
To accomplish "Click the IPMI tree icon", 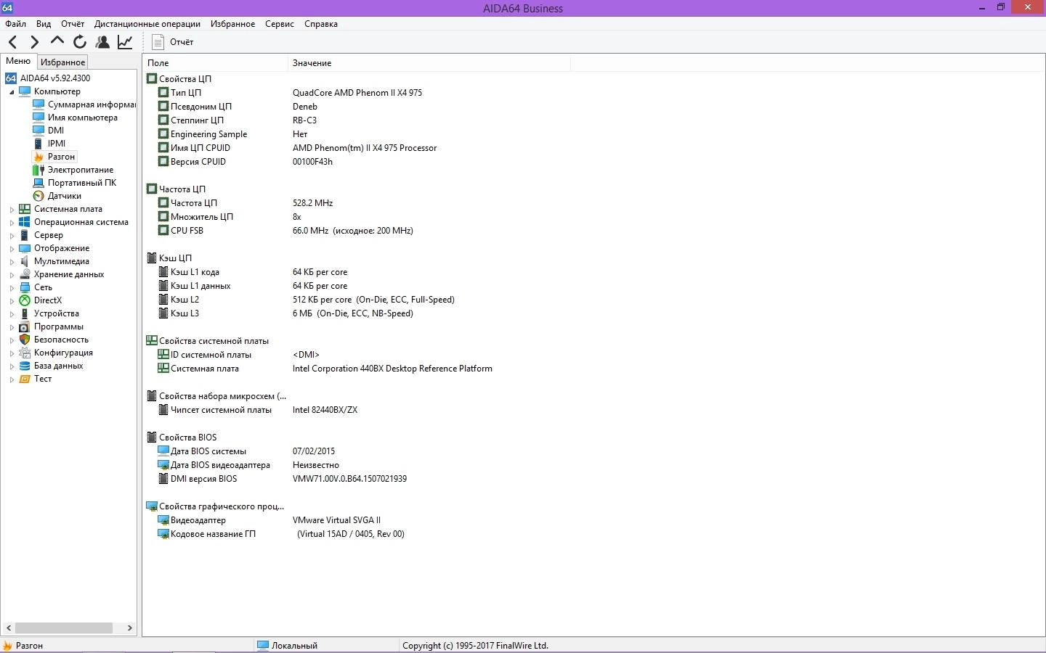I will pyautogui.click(x=38, y=144).
